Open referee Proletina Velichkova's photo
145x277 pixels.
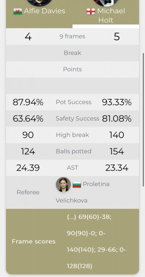click(x=63, y=184)
